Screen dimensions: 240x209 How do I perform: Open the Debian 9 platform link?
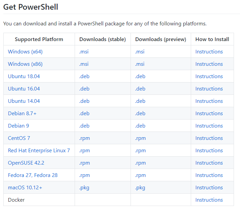(x=18, y=126)
